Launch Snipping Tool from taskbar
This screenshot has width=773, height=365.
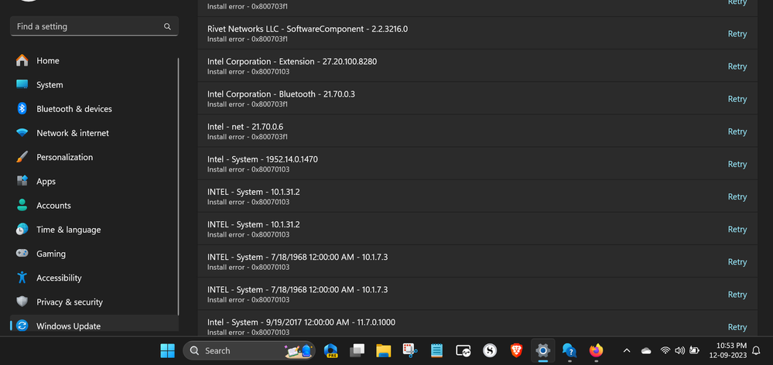[410, 351]
